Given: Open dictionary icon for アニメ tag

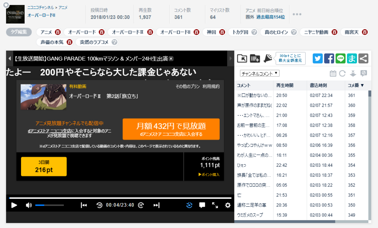Looking at the screenshot, I should pos(58,32).
